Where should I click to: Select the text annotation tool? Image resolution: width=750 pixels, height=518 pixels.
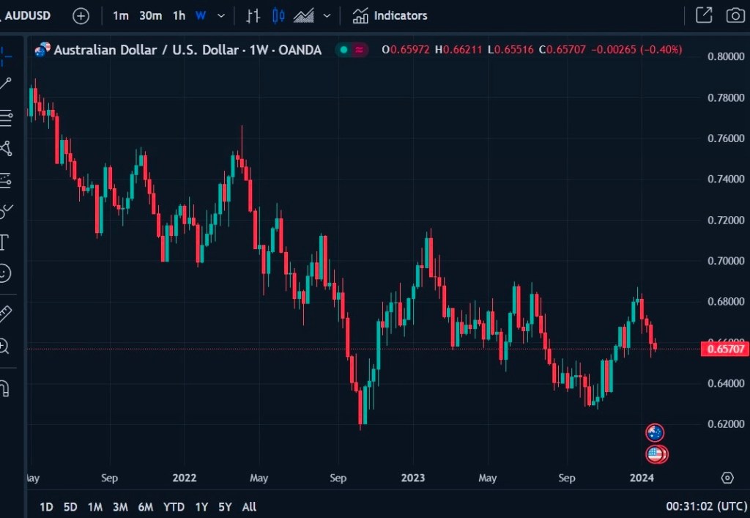4,242
